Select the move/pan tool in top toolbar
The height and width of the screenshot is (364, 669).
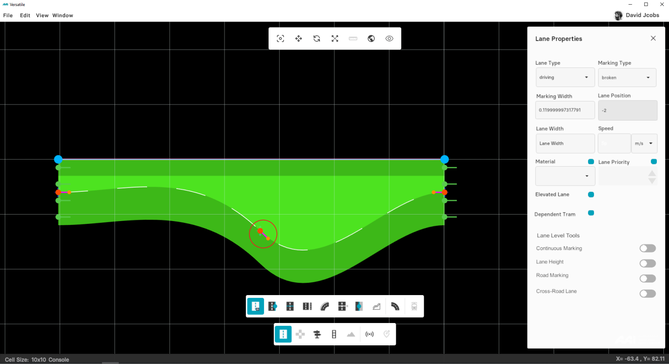[298, 39]
